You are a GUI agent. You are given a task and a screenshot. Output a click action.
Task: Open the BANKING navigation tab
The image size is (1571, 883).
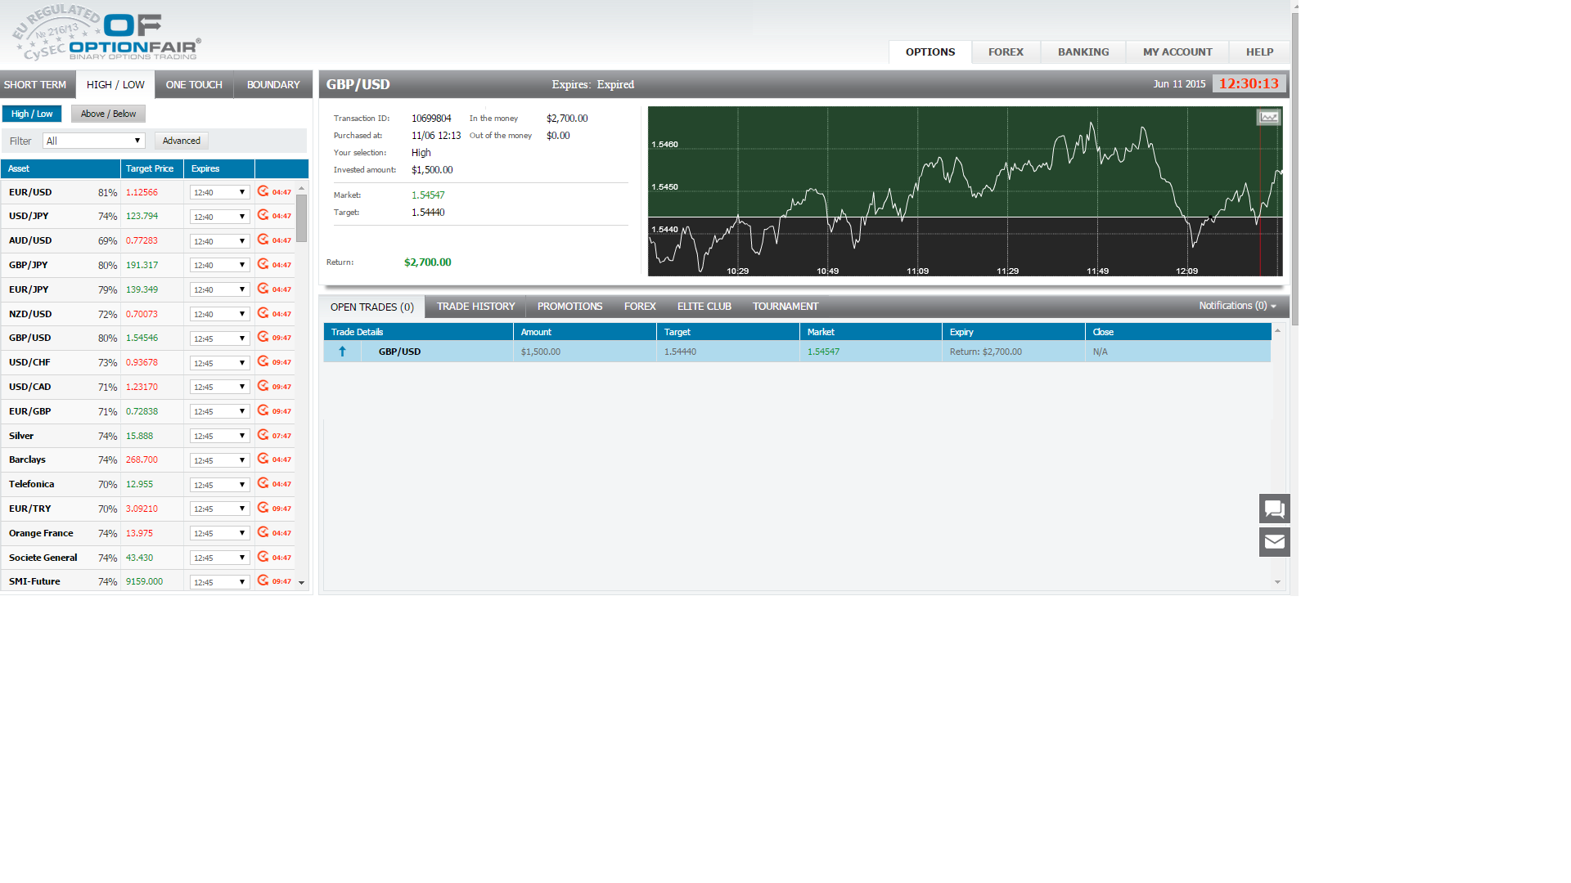pyautogui.click(x=1082, y=52)
